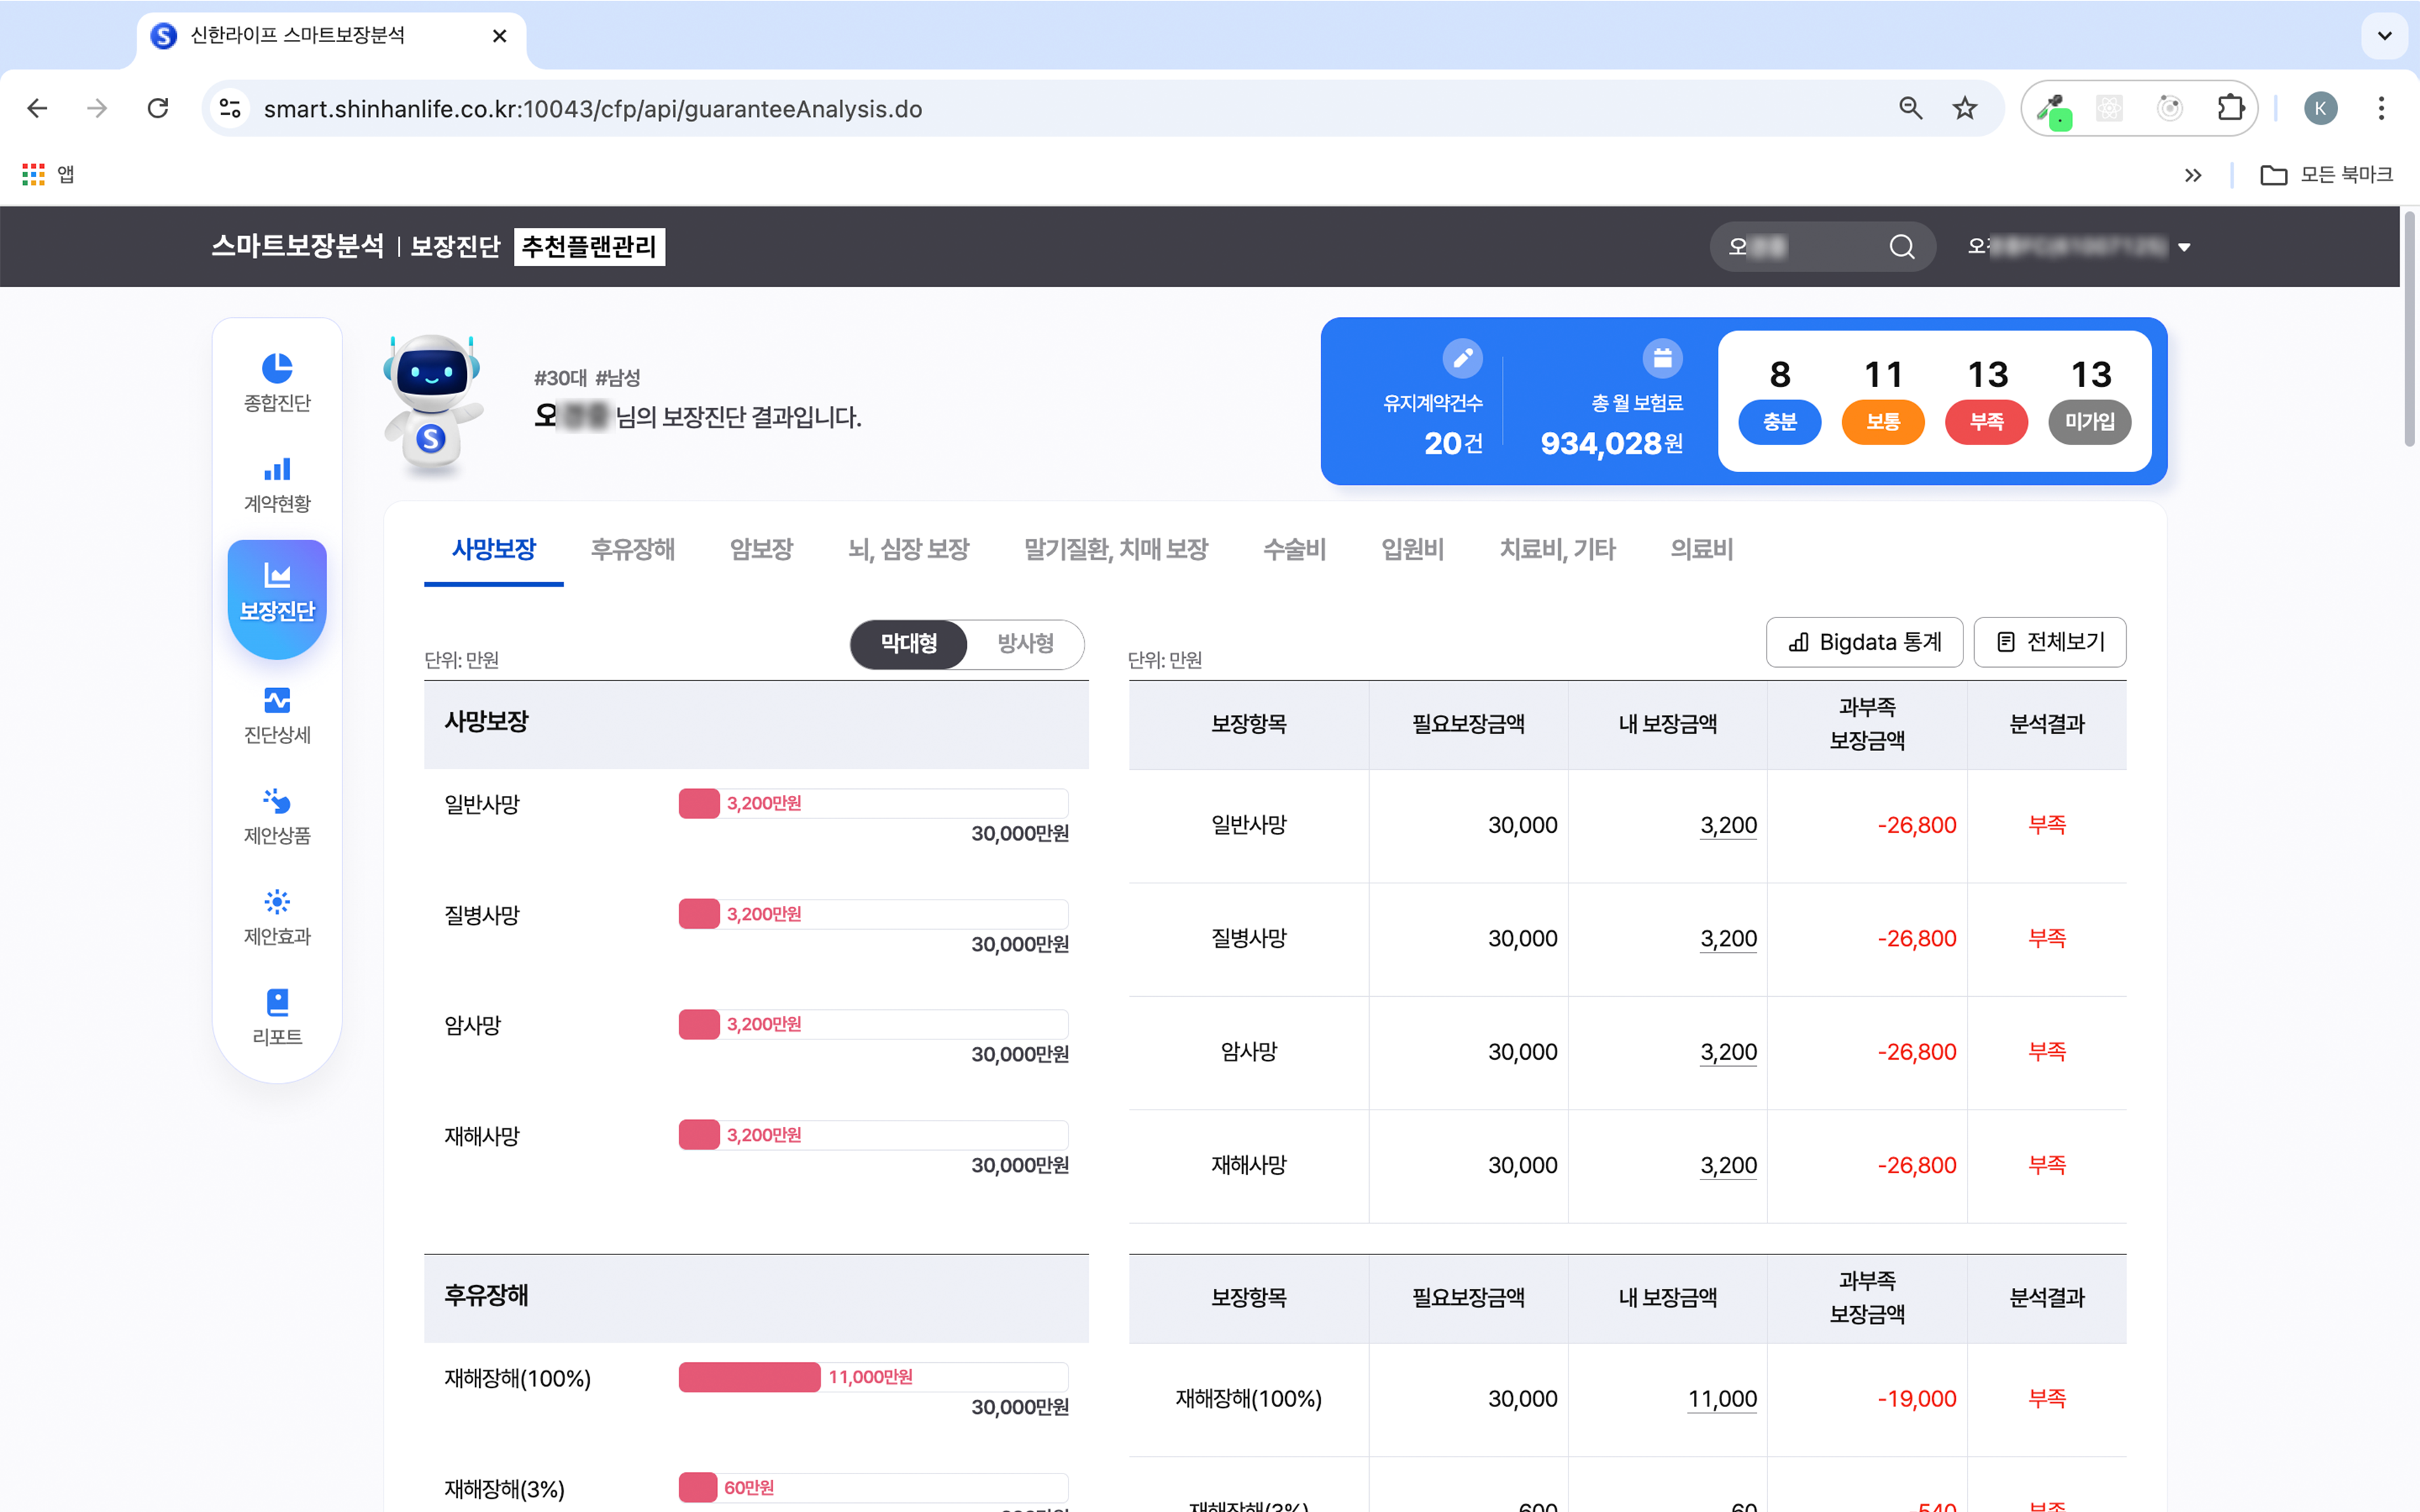Screen dimensions: 2420x1512
Task: Open the 수술비 coverage tab
Action: (x=1293, y=549)
